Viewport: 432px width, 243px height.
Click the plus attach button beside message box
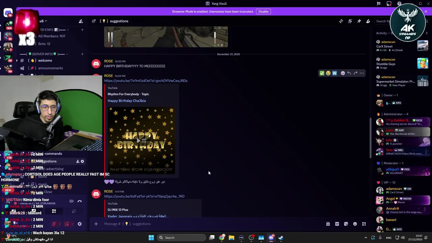coord(96,224)
